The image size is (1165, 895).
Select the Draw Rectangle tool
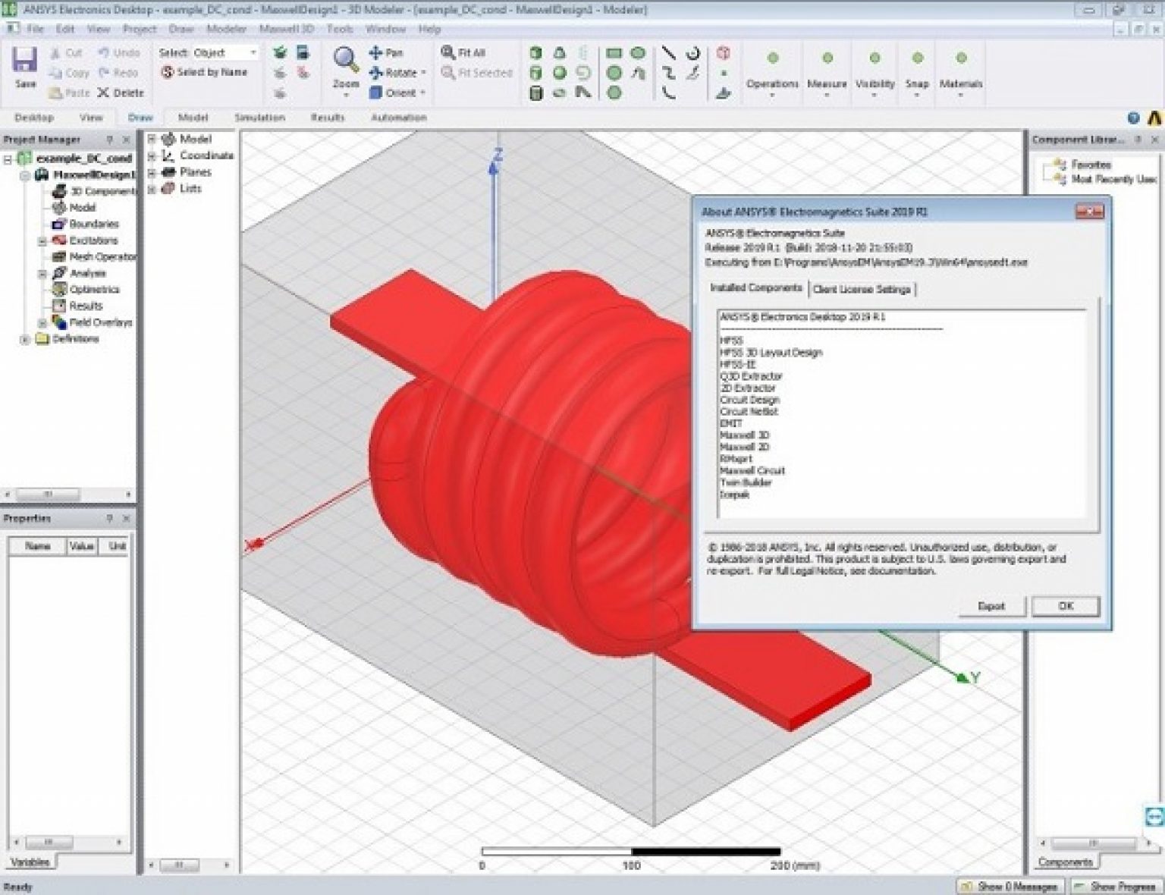pyautogui.click(x=614, y=53)
